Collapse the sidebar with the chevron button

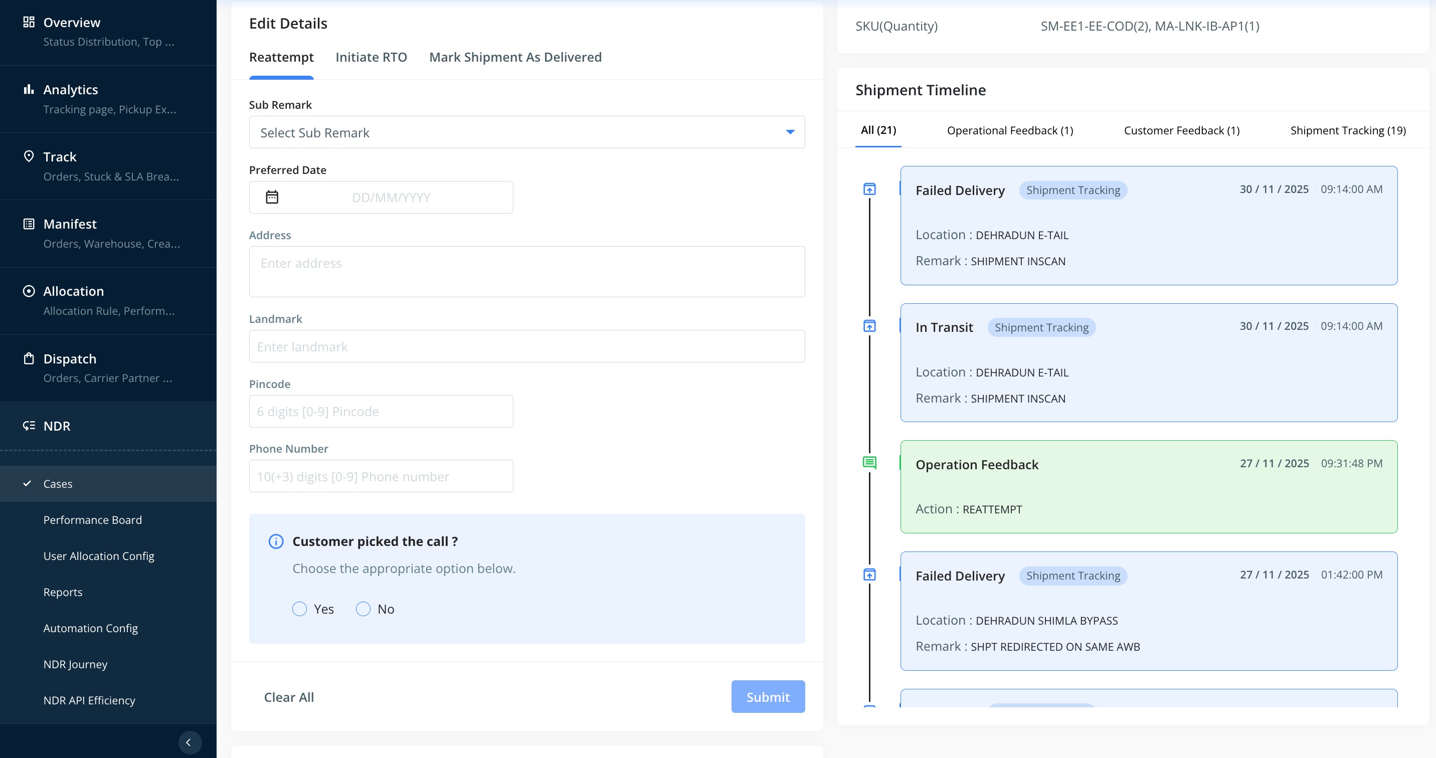(x=190, y=742)
